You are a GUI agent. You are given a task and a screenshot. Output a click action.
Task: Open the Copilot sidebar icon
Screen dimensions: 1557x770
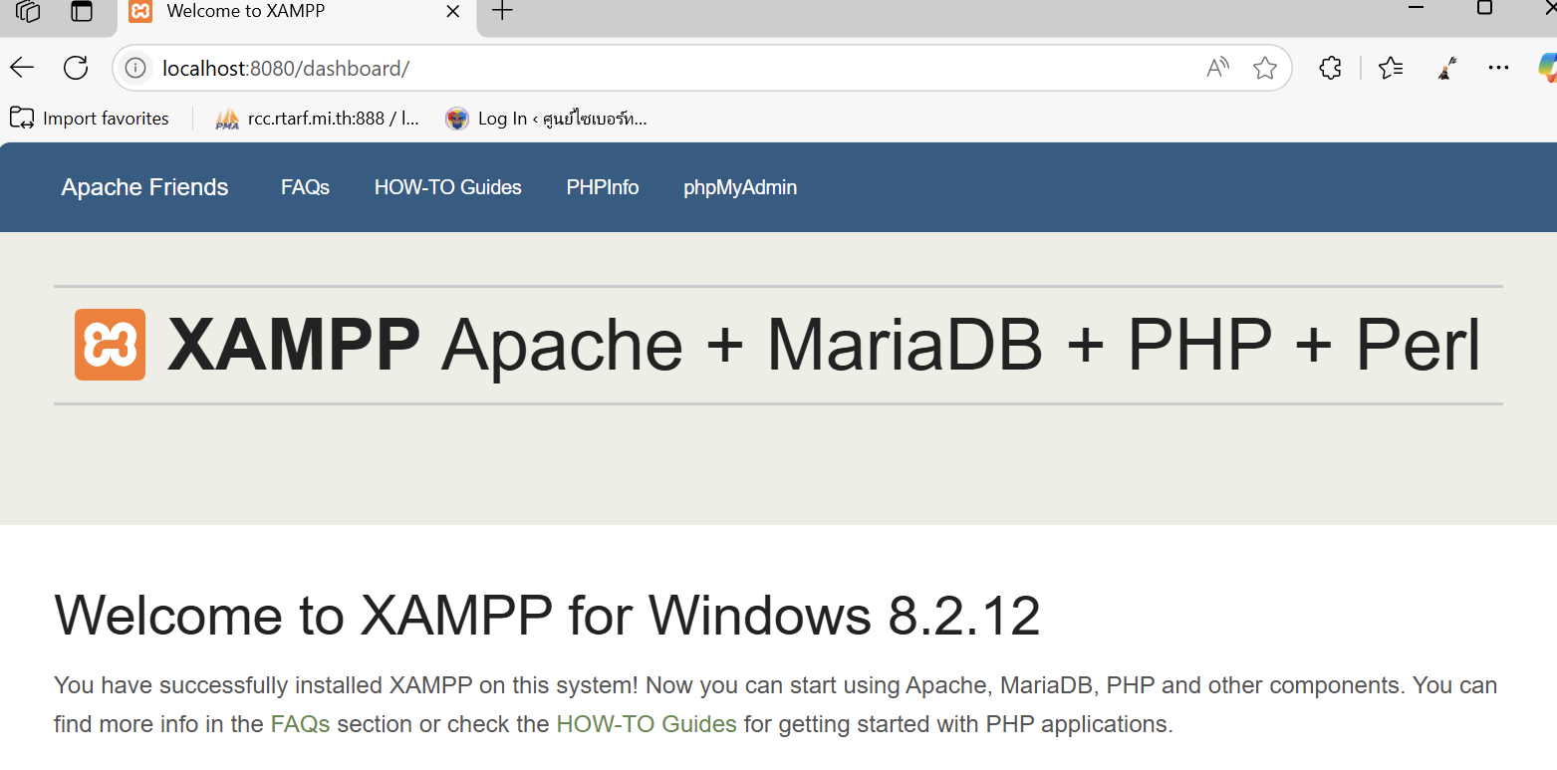point(1546,68)
